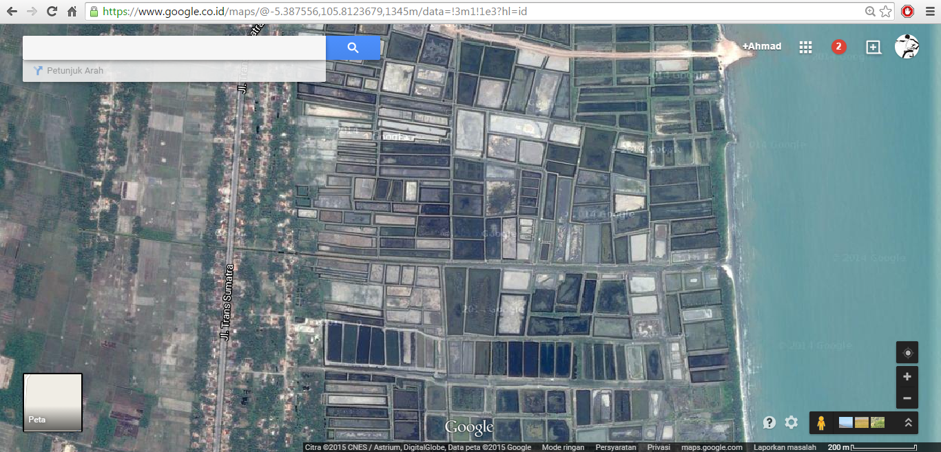Open the Chrome hamburger menu
This screenshot has width=941, height=452.
(929, 12)
